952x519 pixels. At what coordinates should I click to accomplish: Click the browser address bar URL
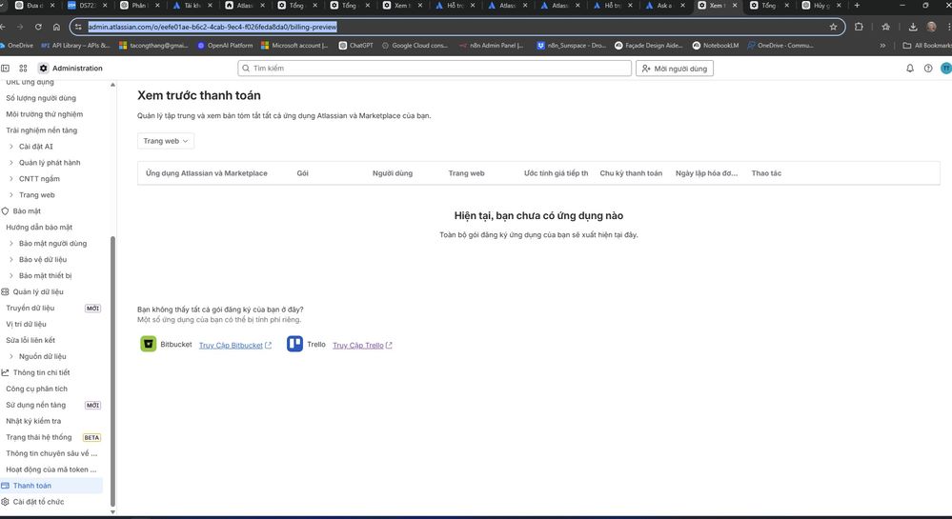(212, 27)
